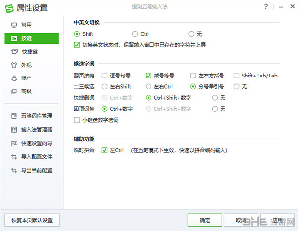Select 无 for 快捷删词
298x231 pixels.
pyautogui.click(x=215, y=98)
